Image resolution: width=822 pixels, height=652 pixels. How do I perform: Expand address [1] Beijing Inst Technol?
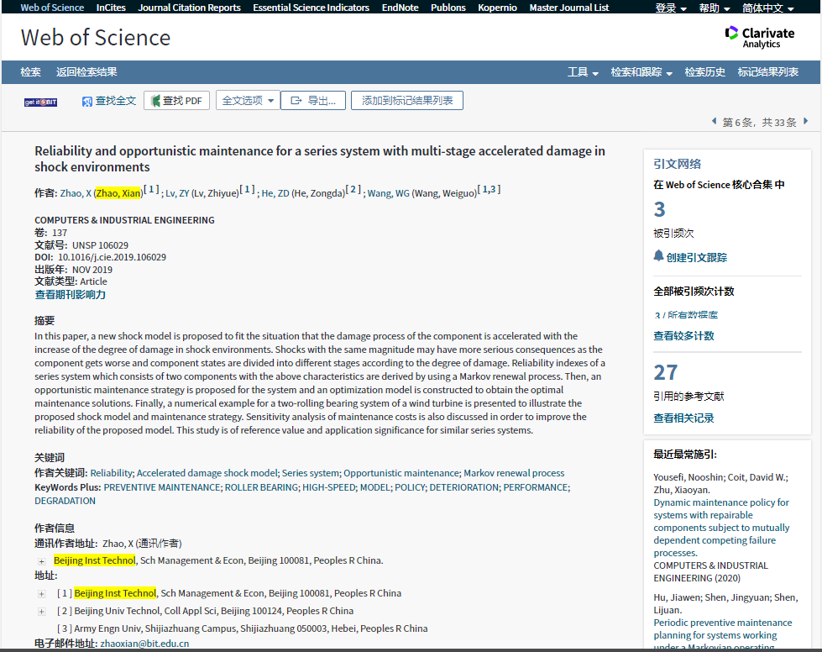[x=41, y=594]
